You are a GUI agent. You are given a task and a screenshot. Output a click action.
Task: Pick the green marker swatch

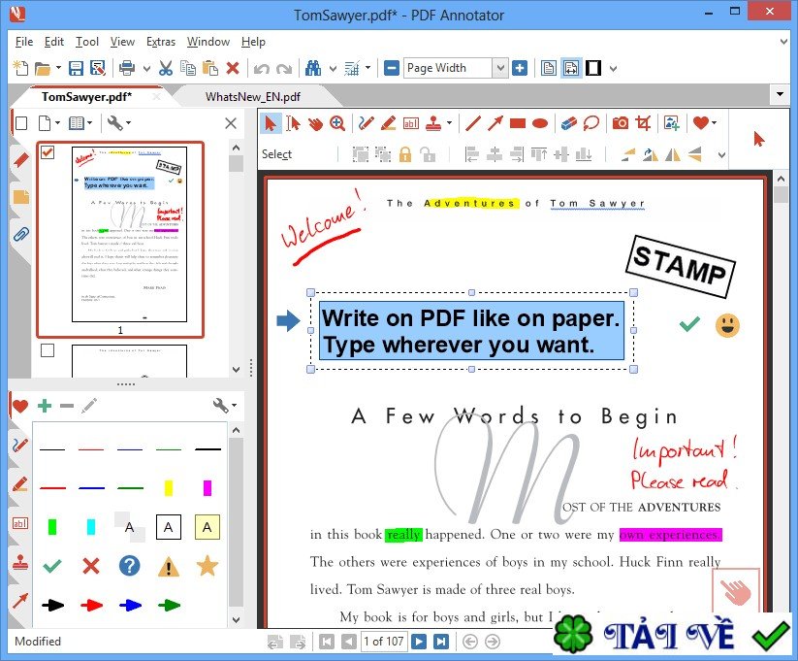(x=52, y=526)
